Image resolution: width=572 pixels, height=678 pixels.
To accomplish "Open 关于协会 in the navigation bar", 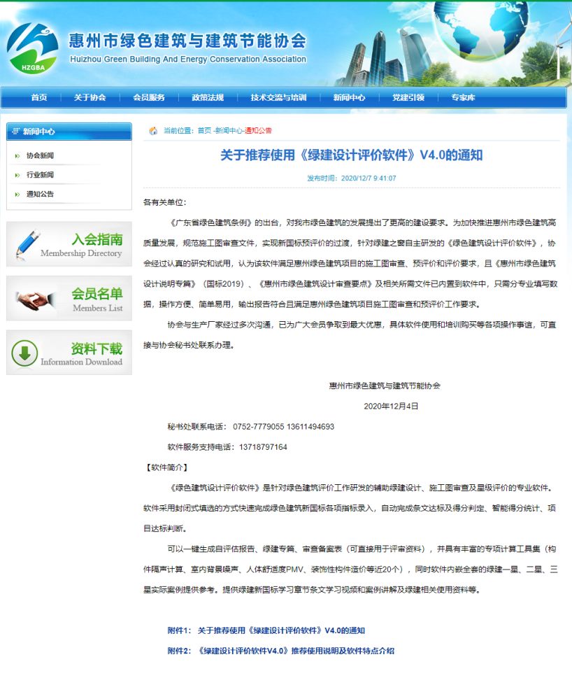I will 90,98.
